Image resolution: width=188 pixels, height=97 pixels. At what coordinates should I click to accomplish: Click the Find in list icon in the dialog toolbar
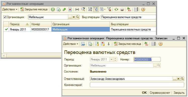[x=83, y=44]
